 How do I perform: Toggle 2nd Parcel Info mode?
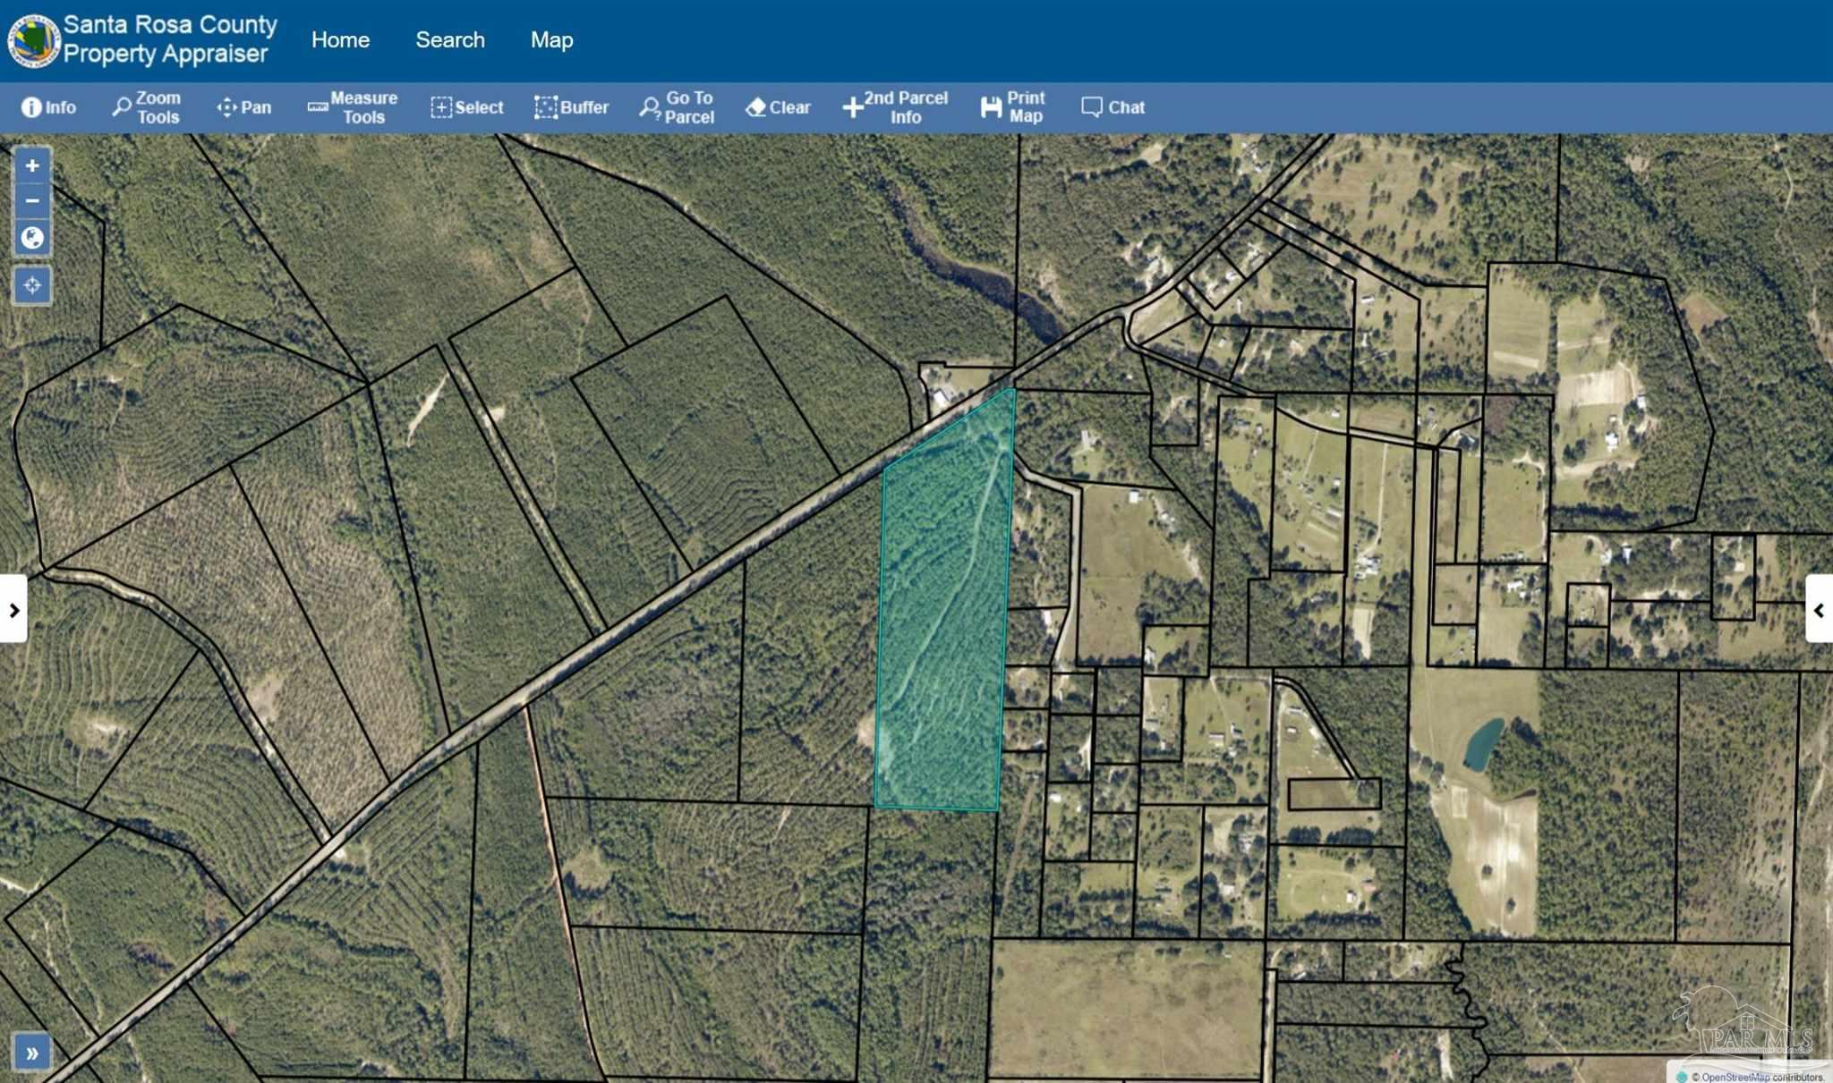[x=895, y=107]
